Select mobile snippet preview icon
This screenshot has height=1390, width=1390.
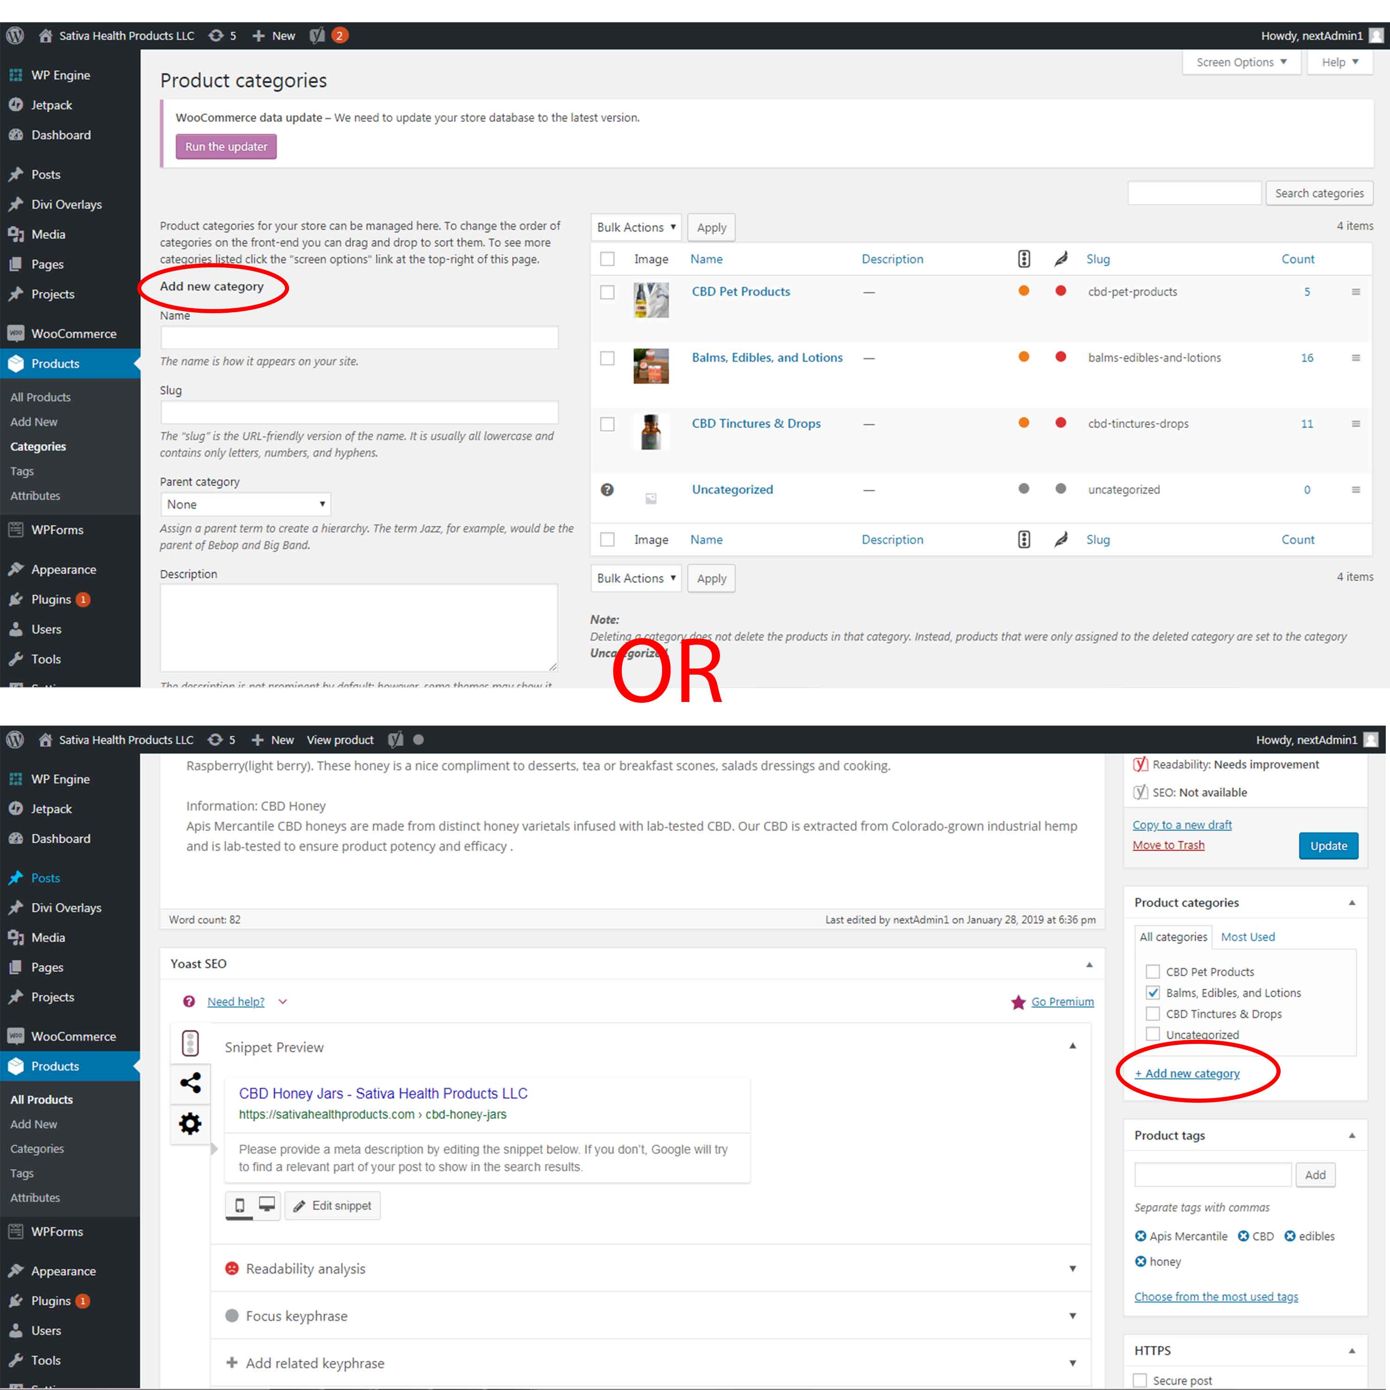(x=240, y=1205)
